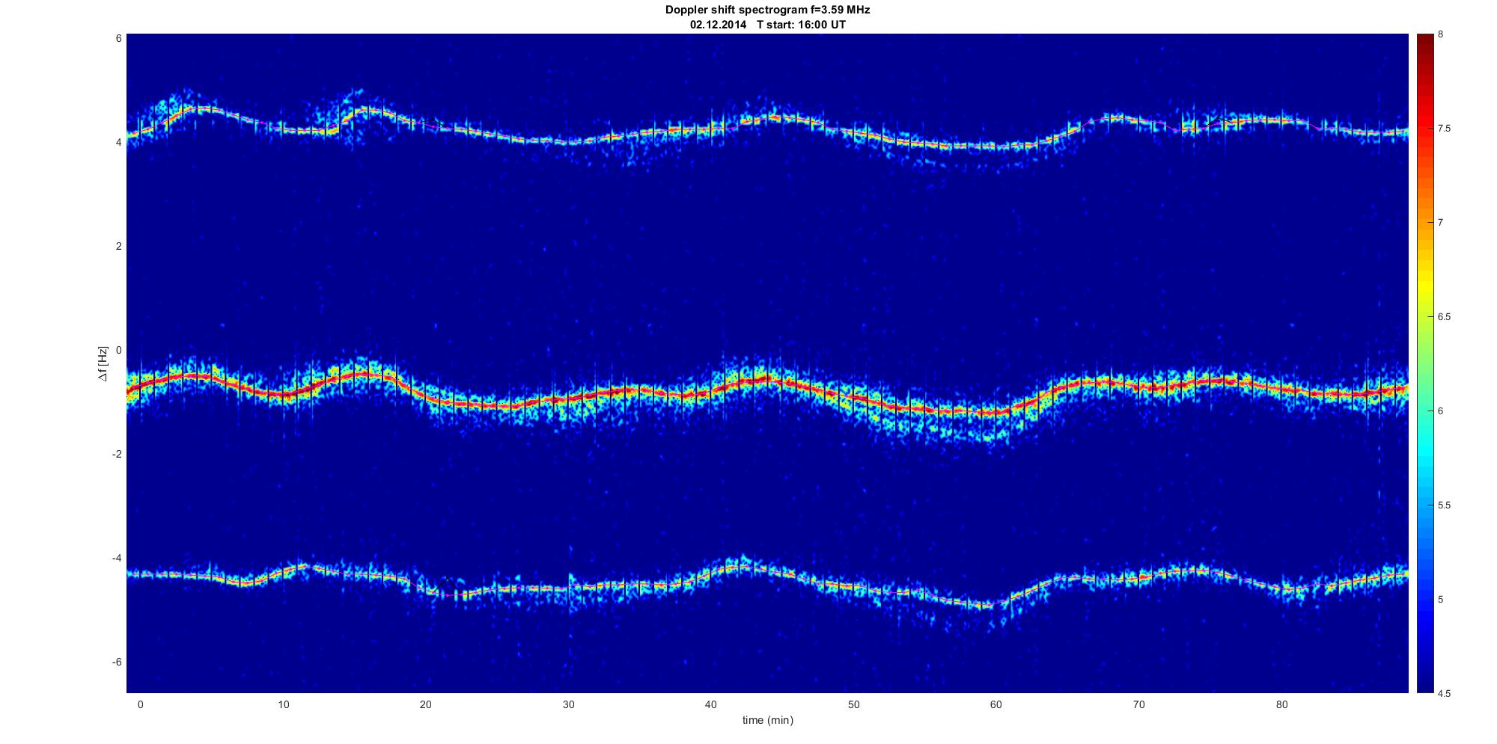The image size is (1497, 744).
Task: Click y-axis tick label -4
Action: pyautogui.click(x=116, y=558)
